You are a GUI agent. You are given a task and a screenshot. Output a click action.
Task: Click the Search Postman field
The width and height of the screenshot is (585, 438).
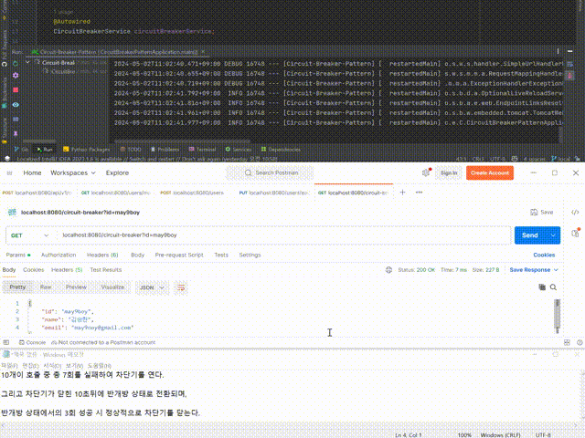tap(270, 172)
